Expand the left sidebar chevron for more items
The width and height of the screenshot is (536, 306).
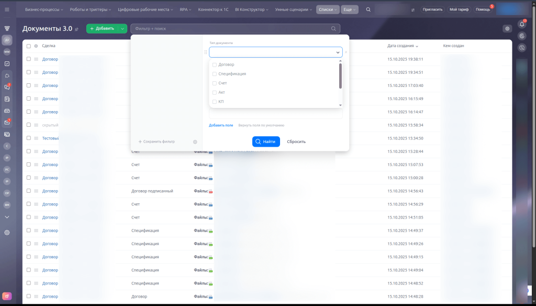point(7,216)
